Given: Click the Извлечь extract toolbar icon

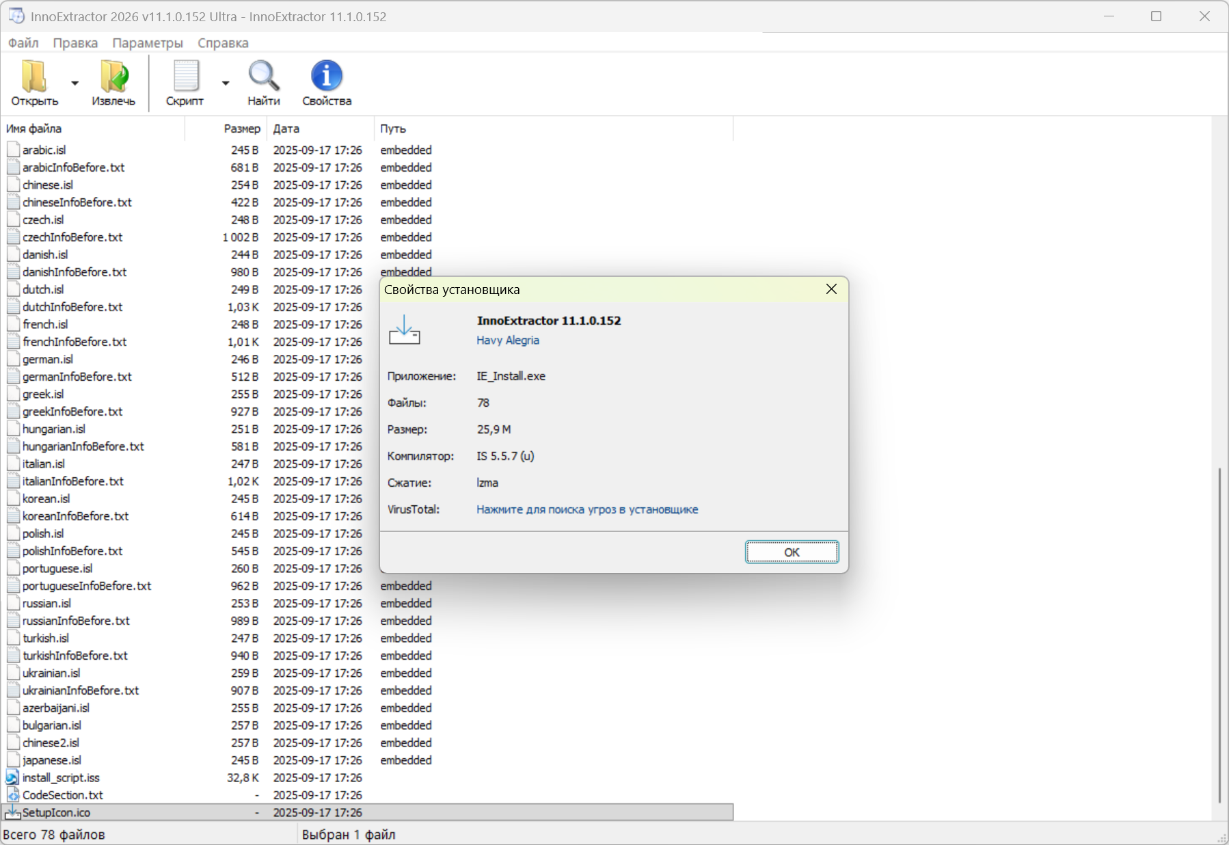Looking at the screenshot, I should coord(113,75).
